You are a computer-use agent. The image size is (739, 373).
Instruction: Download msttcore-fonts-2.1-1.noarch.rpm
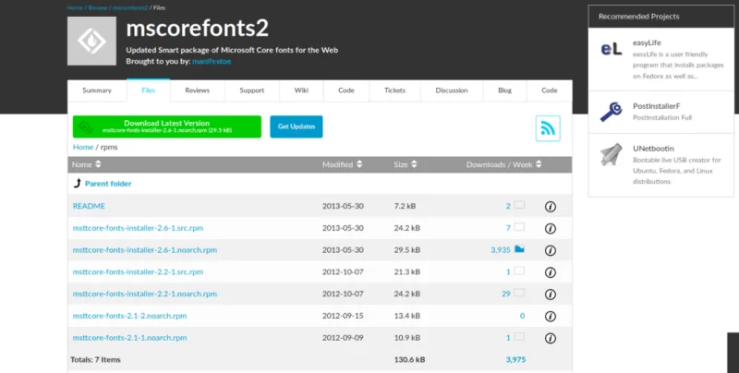point(129,338)
